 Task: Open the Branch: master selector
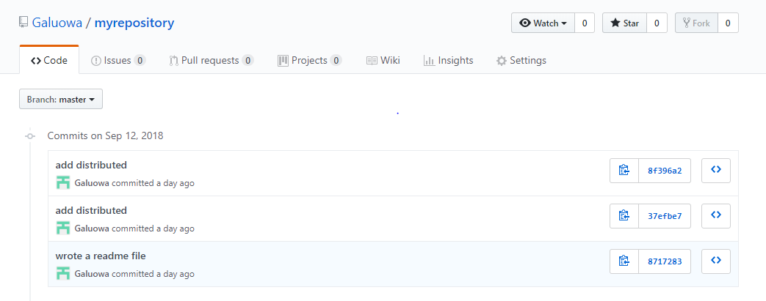click(61, 100)
